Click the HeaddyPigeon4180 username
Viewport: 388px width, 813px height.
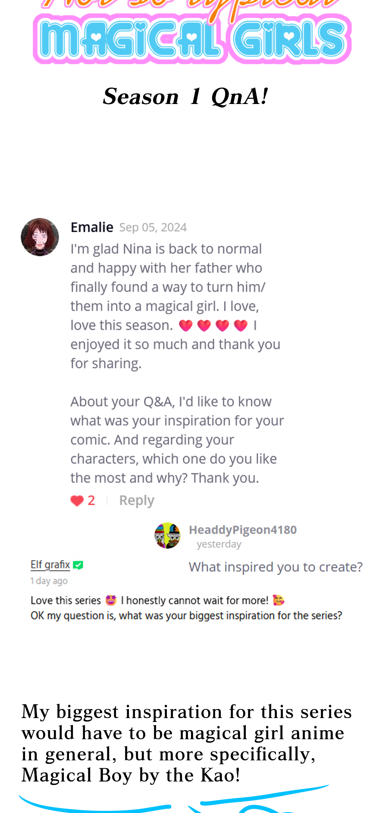coord(243,530)
